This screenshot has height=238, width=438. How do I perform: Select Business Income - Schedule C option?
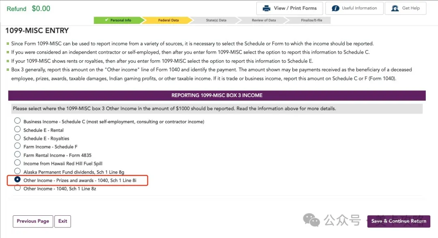point(17,121)
